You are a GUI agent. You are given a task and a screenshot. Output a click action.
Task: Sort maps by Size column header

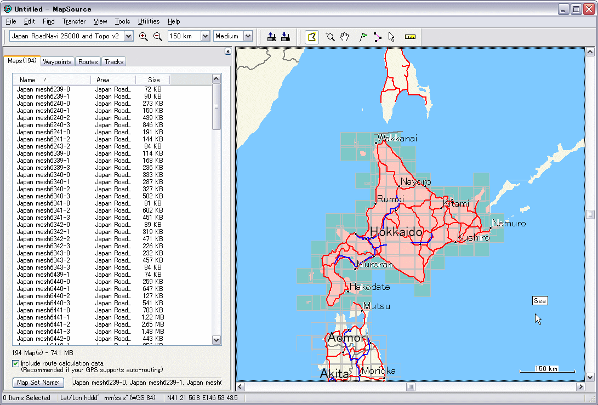point(153,79)
